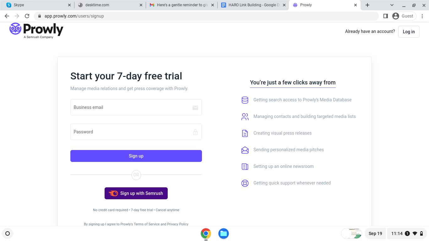Click the Sign up with Semrush button
Image resolution: width=429 pixels, height=241 pixels.
pos(136,193)
